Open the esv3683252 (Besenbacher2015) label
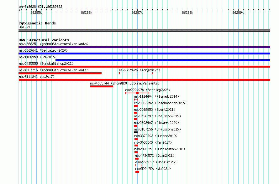Viewport: 279px width, 184px height. click(x=160, y=103)
